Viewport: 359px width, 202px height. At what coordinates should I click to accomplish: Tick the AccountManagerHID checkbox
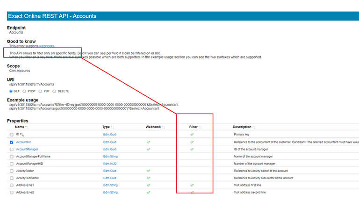[11, 164]
